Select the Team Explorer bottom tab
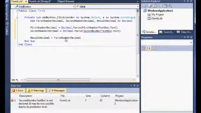201x113 pixels. pos(166,32)
